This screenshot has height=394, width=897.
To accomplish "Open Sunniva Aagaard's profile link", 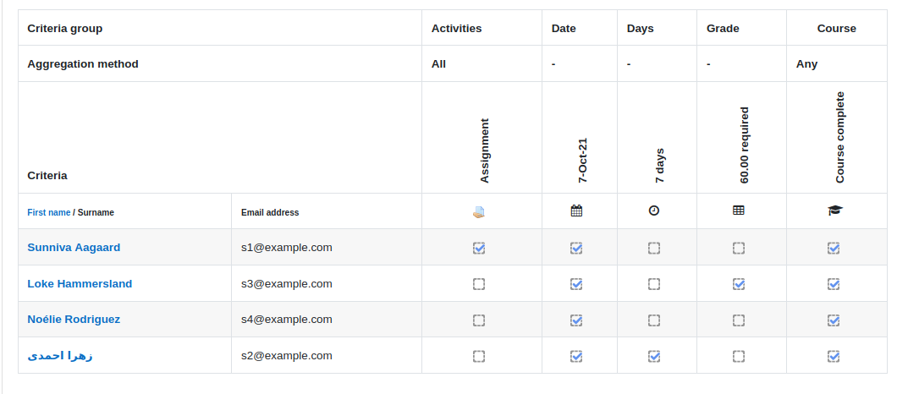I will [x=74, y=248].
